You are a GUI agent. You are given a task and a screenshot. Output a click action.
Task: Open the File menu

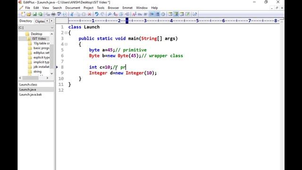[27, 8]
